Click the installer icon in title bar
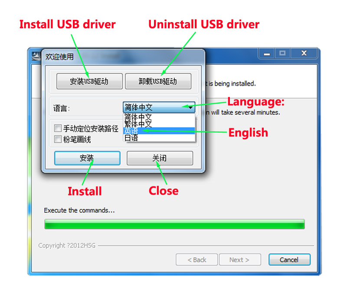The image size is (347, 303). (36, 56)
